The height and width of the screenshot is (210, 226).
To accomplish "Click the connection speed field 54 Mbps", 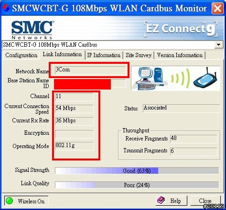I will 74,109.
